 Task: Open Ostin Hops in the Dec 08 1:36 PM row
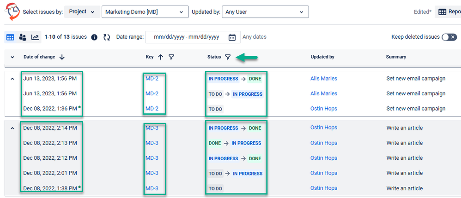coord(324,108)
